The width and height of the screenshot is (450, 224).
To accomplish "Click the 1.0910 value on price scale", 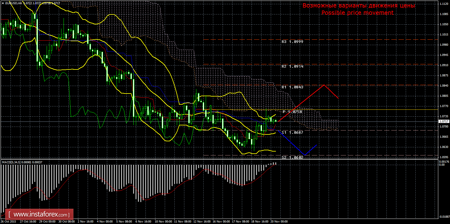I will [x=443, y=65].
